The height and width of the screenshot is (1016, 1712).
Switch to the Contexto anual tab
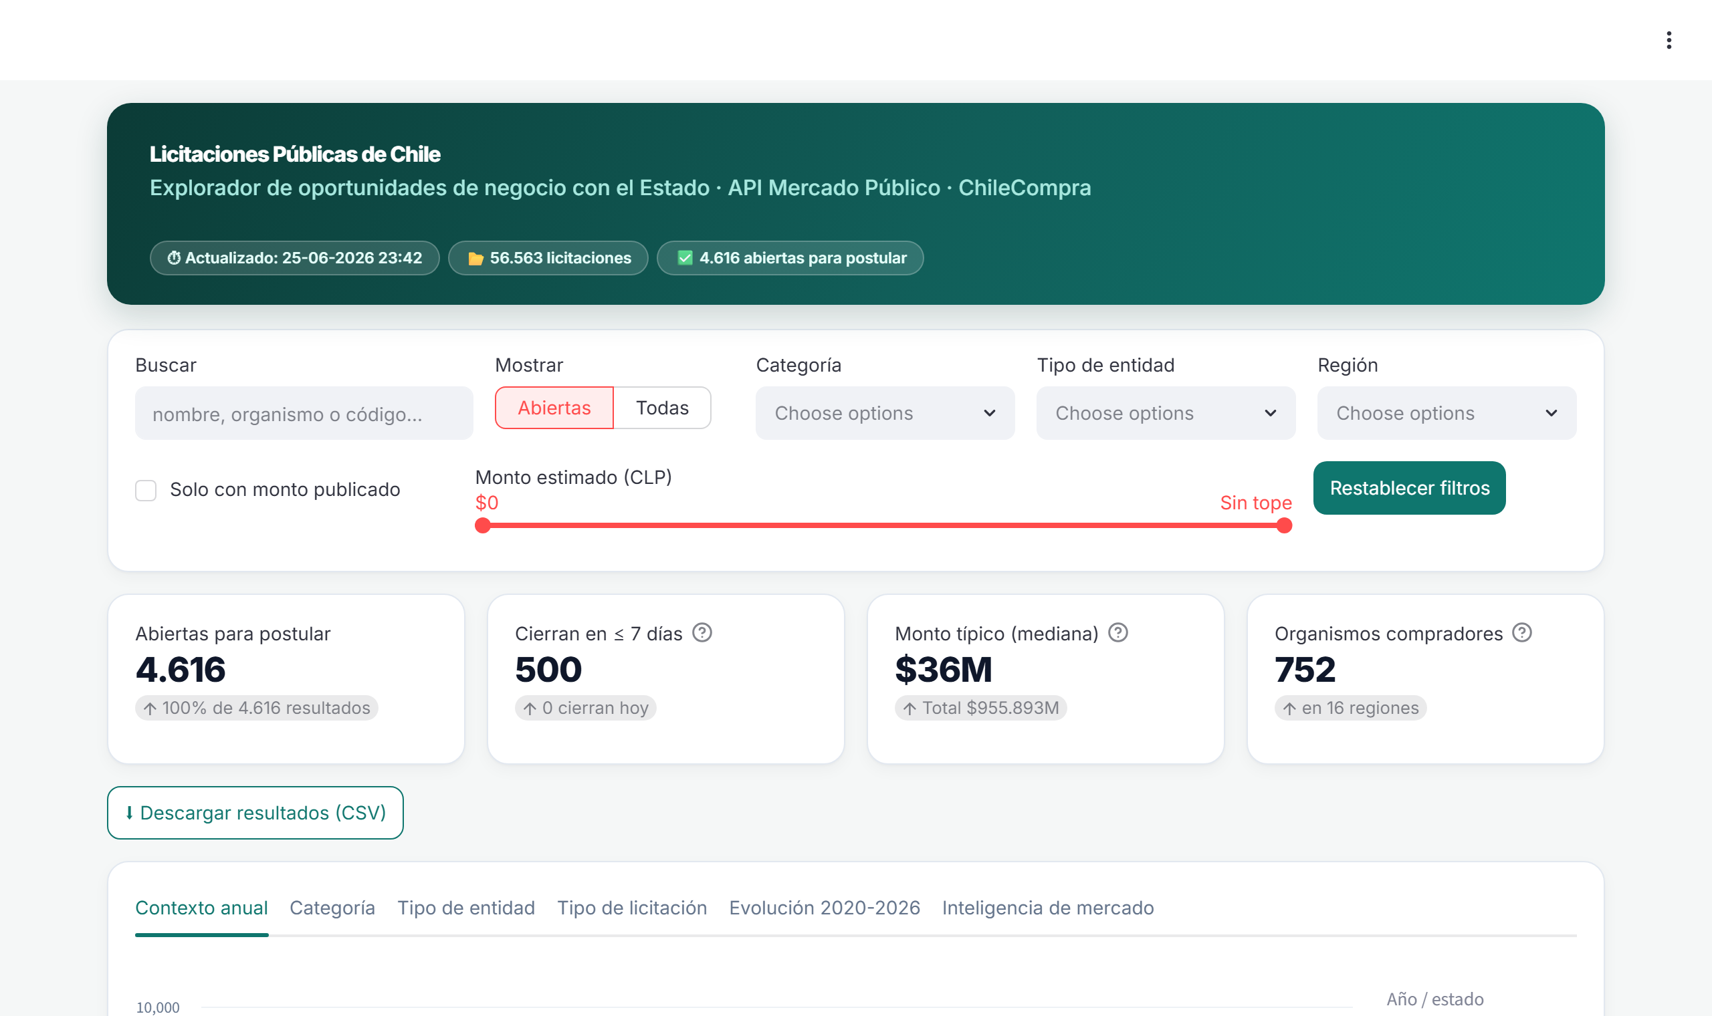(x=201, y=908)
